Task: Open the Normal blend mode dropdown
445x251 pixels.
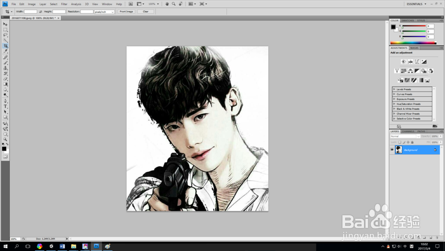Action: (x=405, y=136)
